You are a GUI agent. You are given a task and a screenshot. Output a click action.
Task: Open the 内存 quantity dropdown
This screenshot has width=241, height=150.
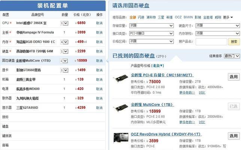[x=64, y=42]
